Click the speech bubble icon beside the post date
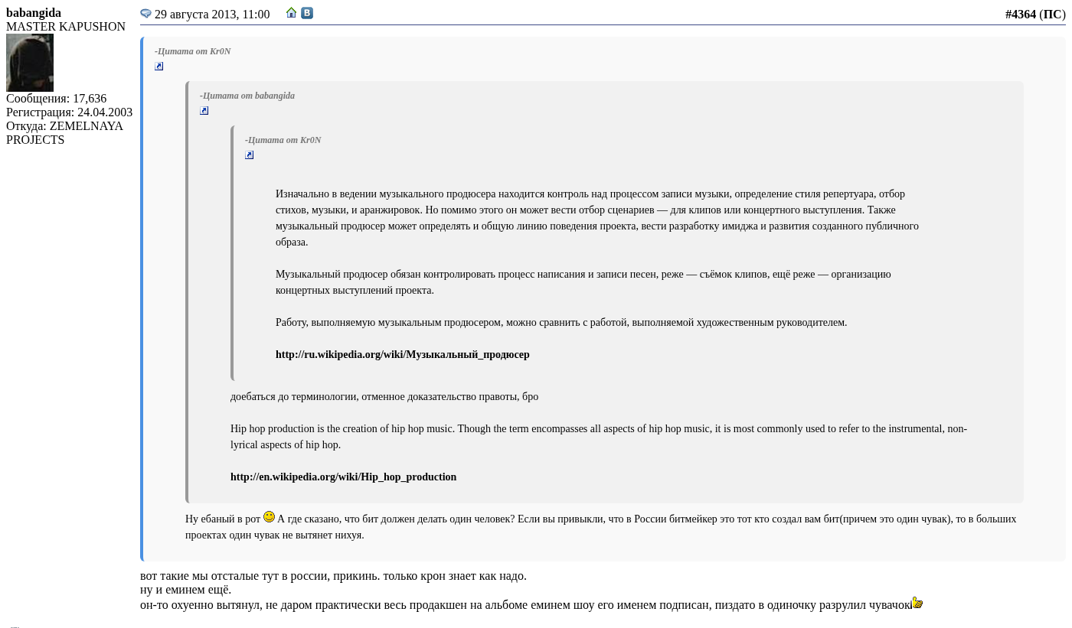The image size is (1072, 628). 145,14
